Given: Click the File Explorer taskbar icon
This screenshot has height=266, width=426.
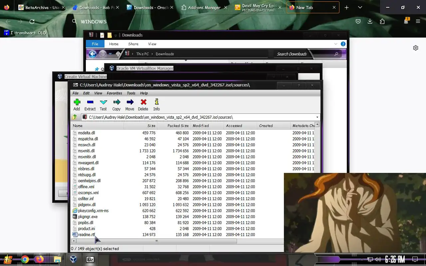Looking at the screenshot, I should 57,259.
